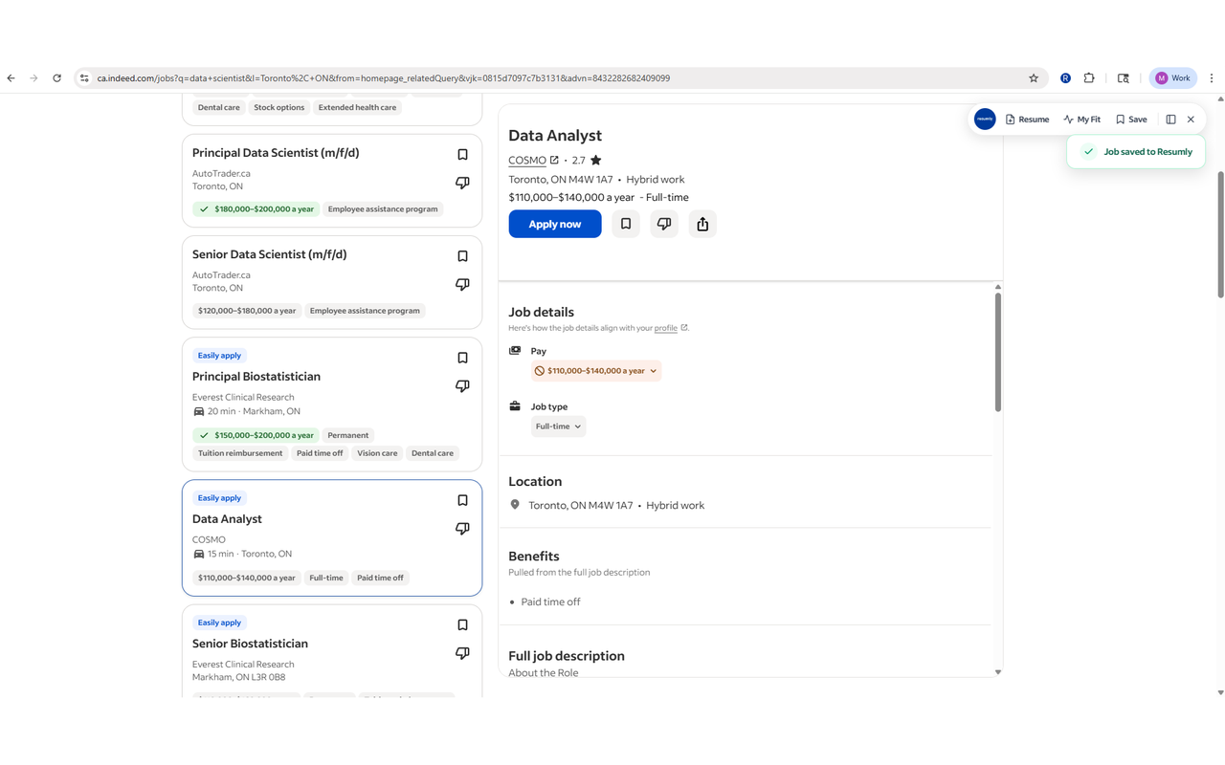Click the Tuition reimbursement tag
This screenshot has height=765, width=1225.
point(240,453)
